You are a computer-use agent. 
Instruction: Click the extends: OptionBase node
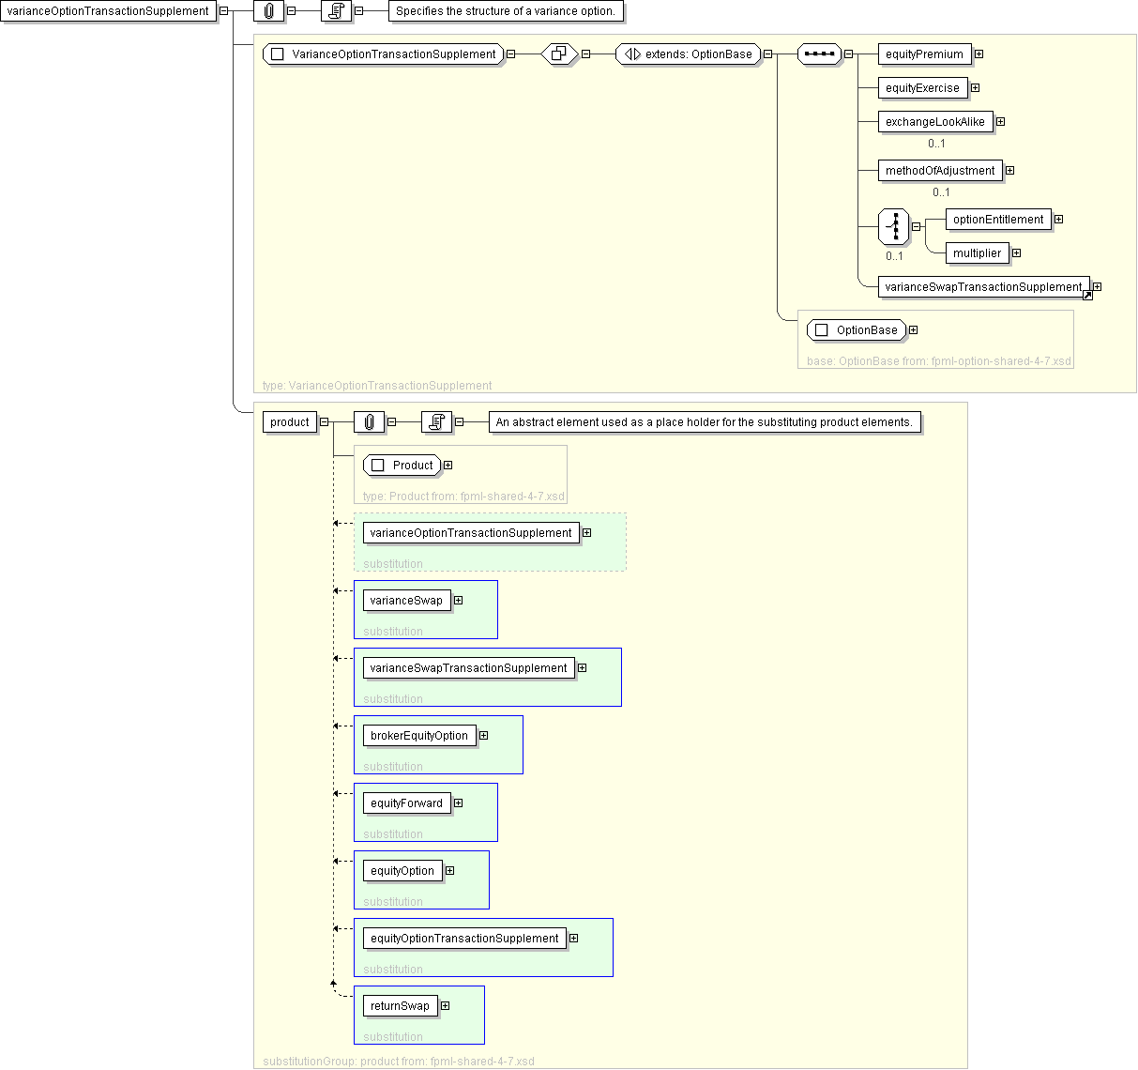(x=688, y=54)
